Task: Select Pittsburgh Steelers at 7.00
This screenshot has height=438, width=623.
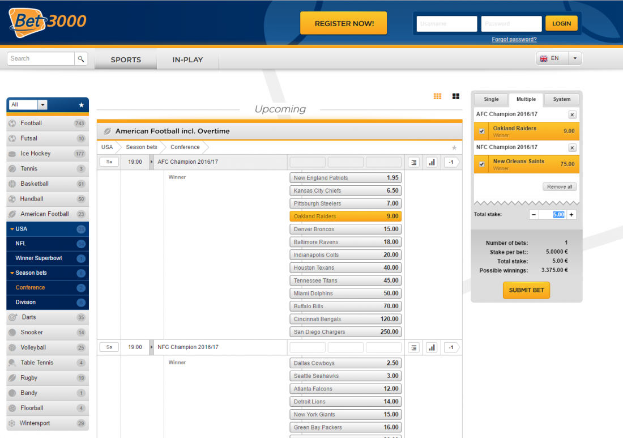Action: point(345,203)
